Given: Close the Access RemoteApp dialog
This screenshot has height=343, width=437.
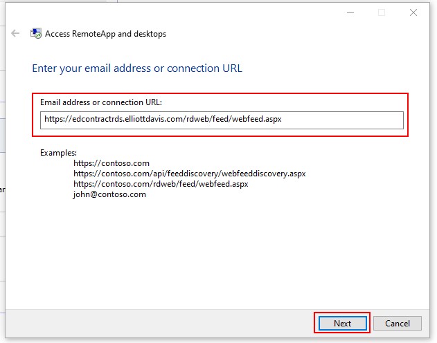Looking at the screenshot, I should pyautogui.click(x=413, y=12).
